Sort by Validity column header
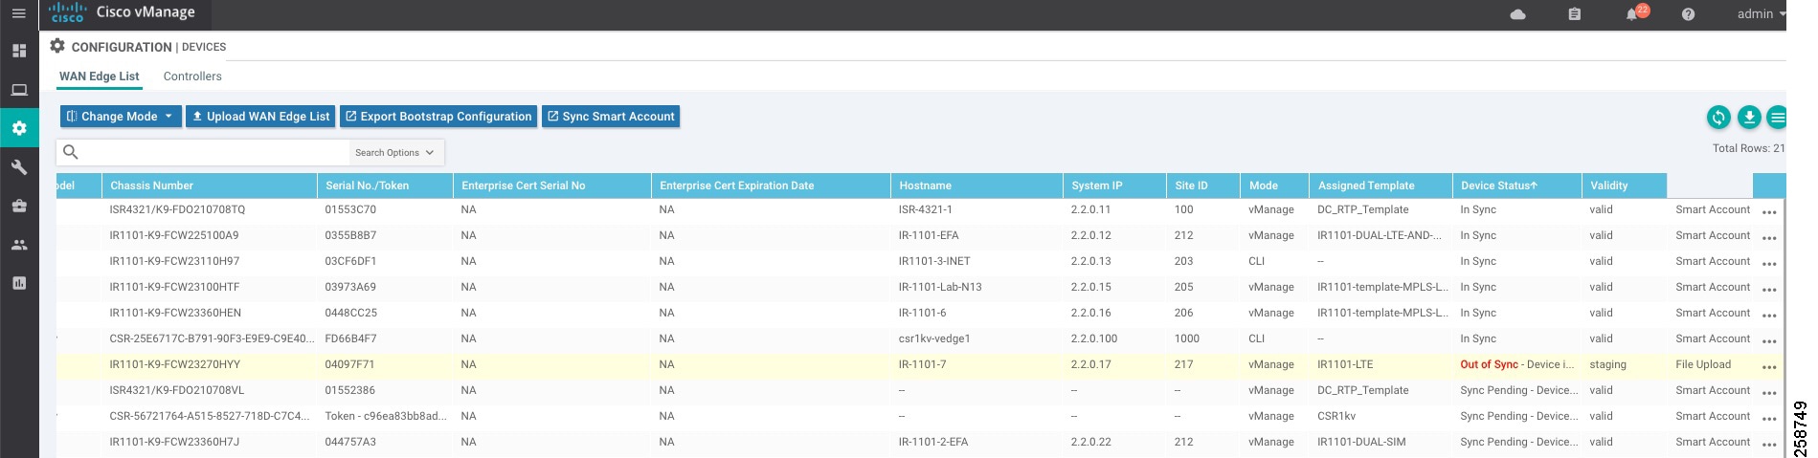 coord(1624,185)
